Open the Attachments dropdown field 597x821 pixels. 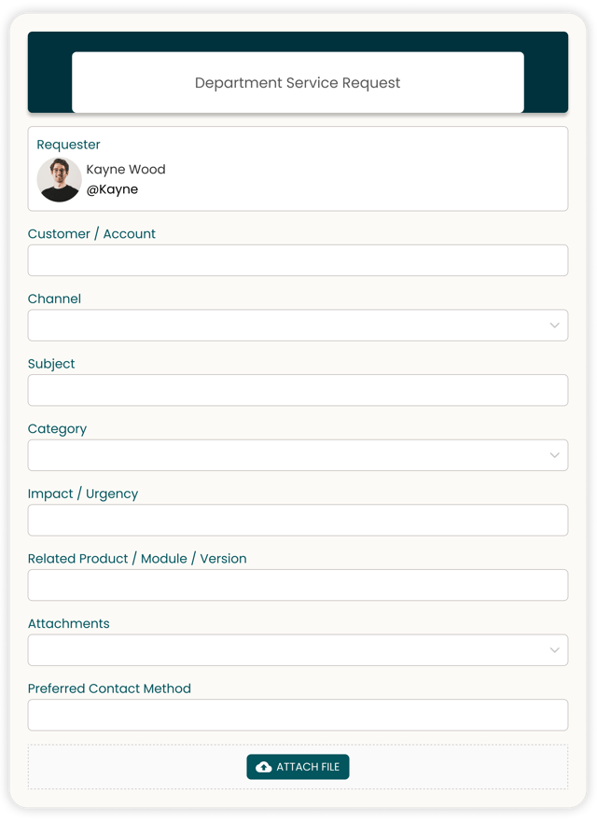pyautogui.click(x=280, y=650)
